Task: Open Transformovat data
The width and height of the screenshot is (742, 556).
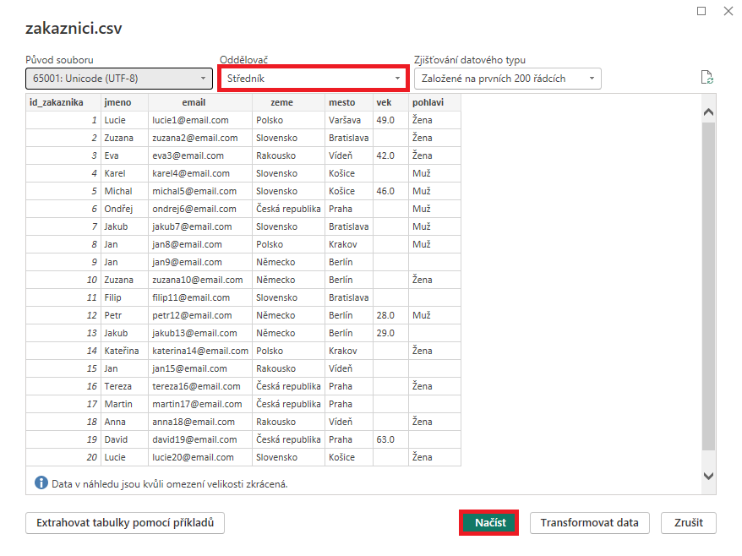Action: coord(589,523)
